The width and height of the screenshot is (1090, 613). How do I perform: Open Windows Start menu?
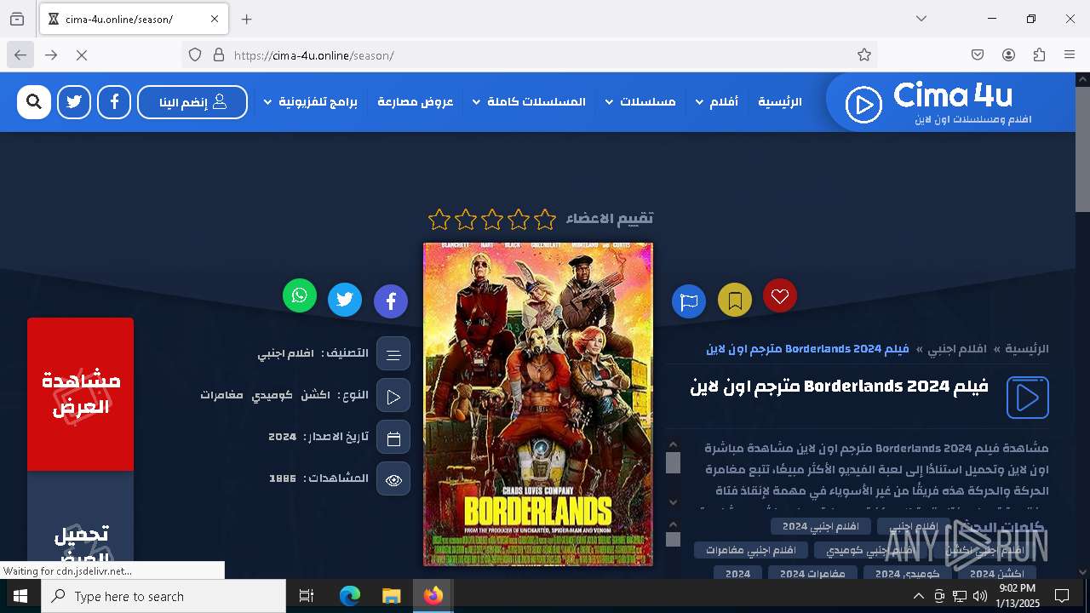click(20, 596)
